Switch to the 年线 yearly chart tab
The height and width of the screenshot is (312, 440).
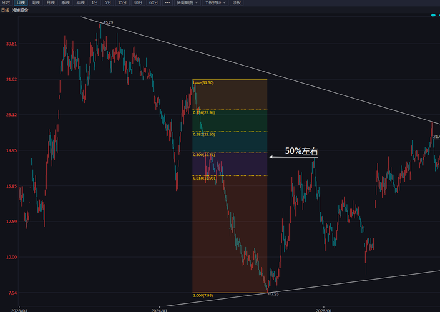pos(81,2)
